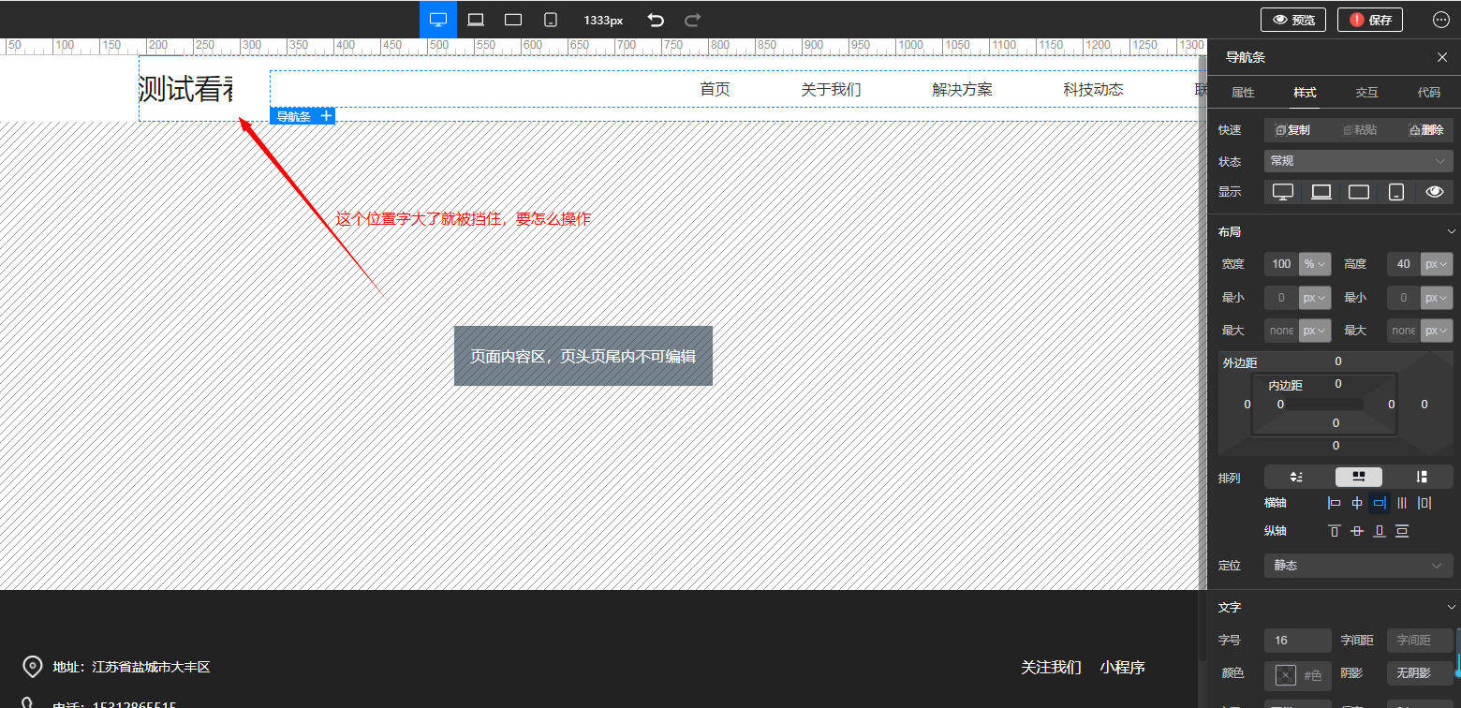Screen dimensions: 1461x708
Task: Click 删除 delete quick action
Action: pos(1426,130)
